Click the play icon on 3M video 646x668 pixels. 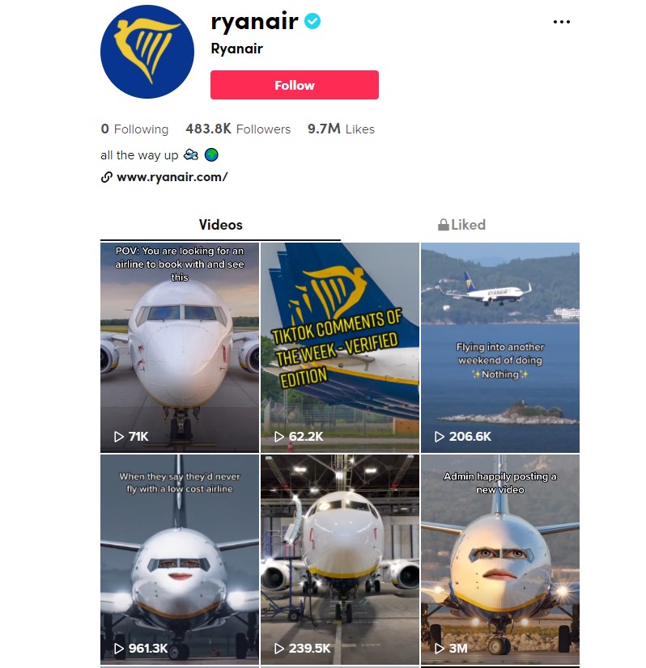[440, 649]
